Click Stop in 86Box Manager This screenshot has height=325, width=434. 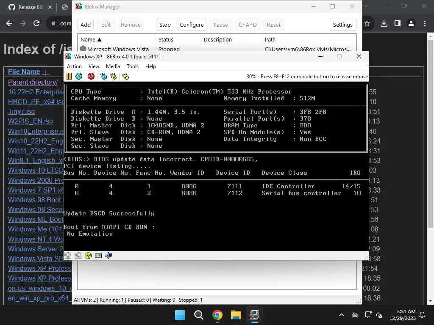pos(165,25)
